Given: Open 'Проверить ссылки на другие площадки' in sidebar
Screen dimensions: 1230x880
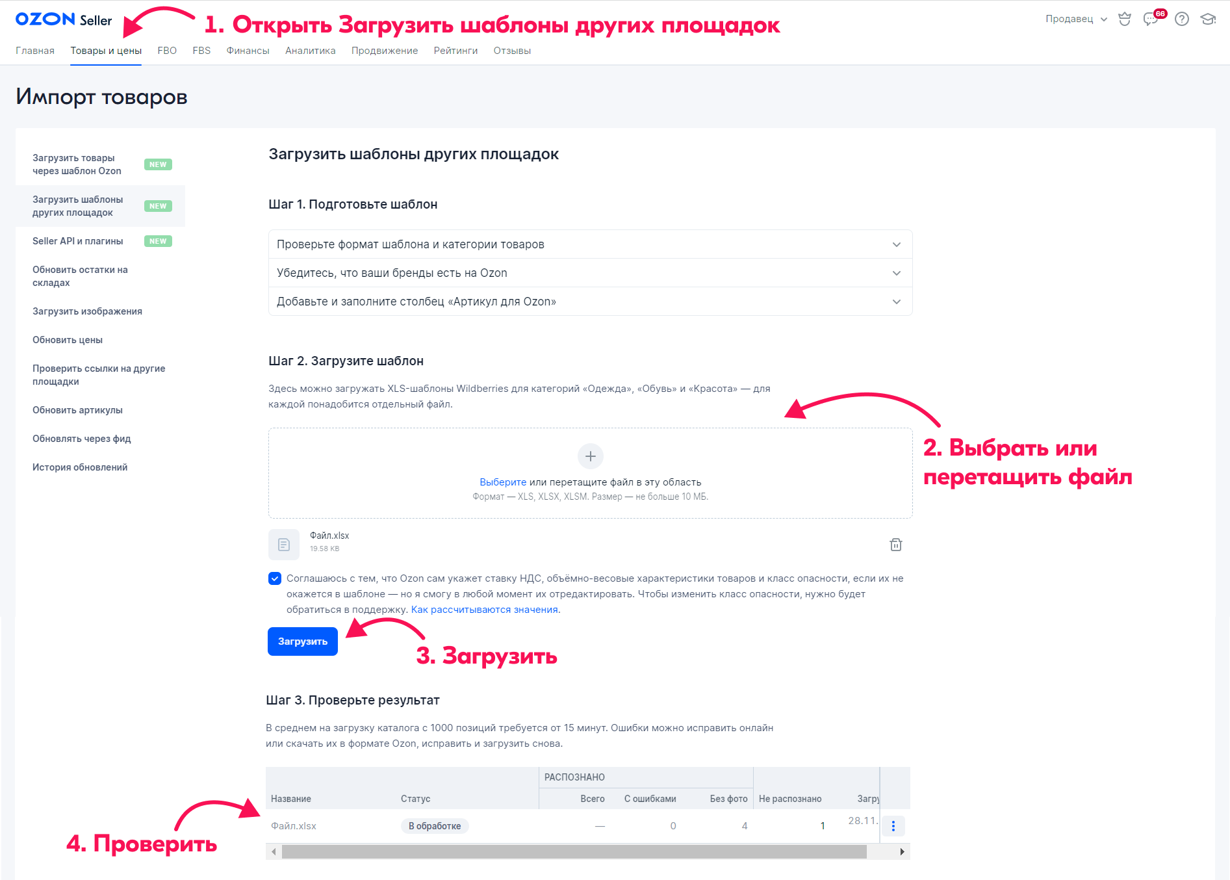Looking at the screenshot, I should (101, 375).
